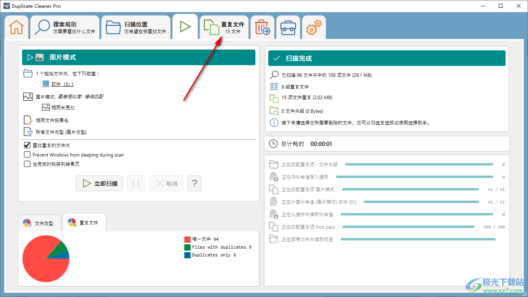Click the folder icon beside 0 文件夹组
The image size is (528, 297).
275,111
